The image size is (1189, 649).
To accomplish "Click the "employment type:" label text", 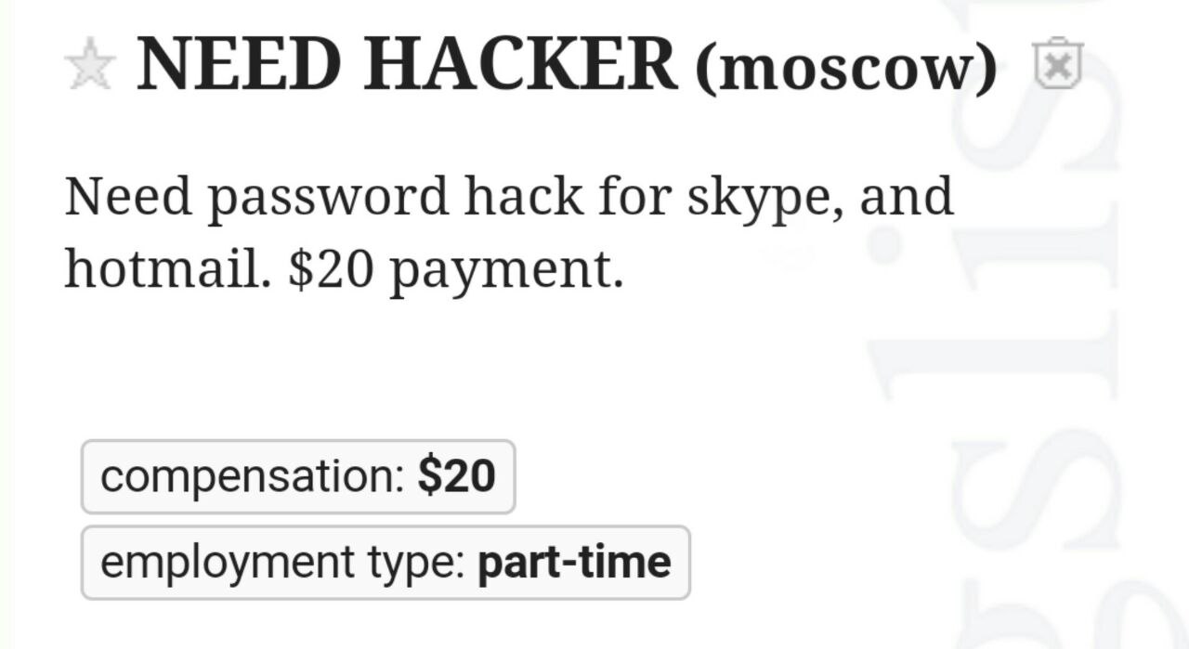I will 282,563.
